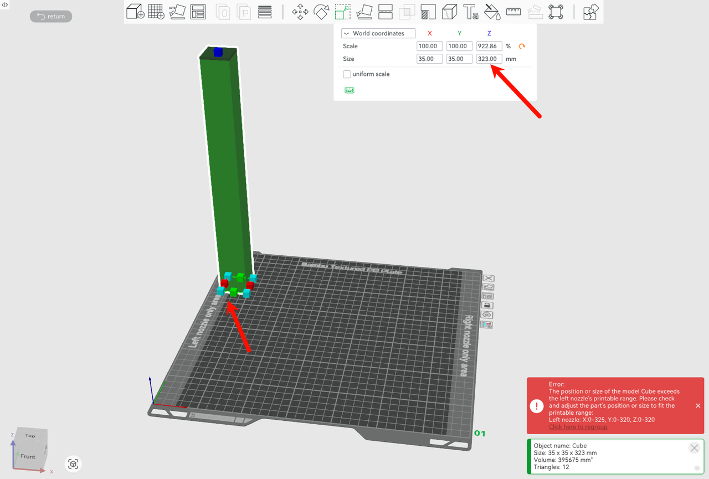The height and width of the screenshot is (479, 709).
Task: Click the Size Y field in mm
Action: coord(459,59)
